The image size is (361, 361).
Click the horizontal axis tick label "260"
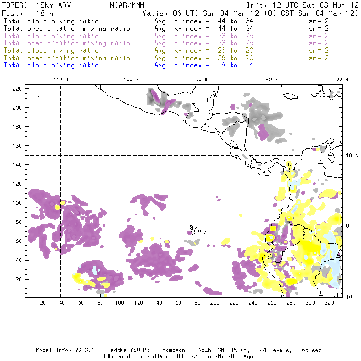point(272,302)
